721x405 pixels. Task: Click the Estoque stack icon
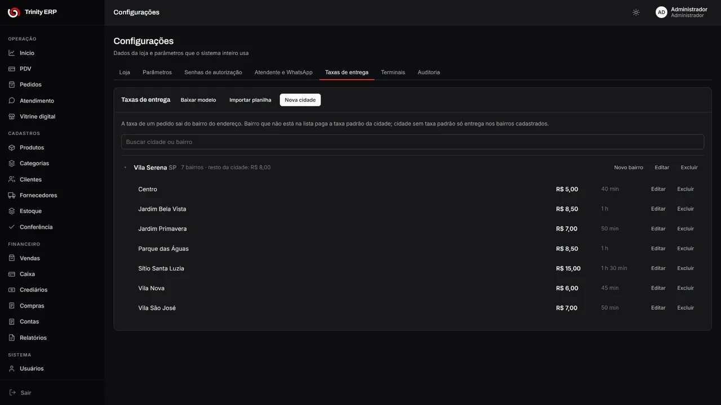(x=12, y=211)
